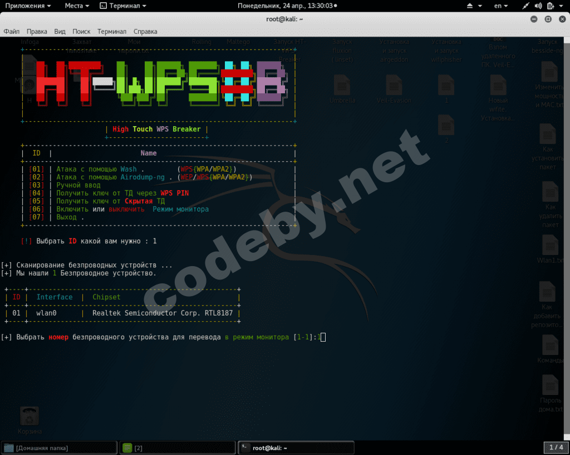The height and width of the screenshot is (455, 570).
Task: Switch to the [2] window in taskbar
Action: coord(178,448)
